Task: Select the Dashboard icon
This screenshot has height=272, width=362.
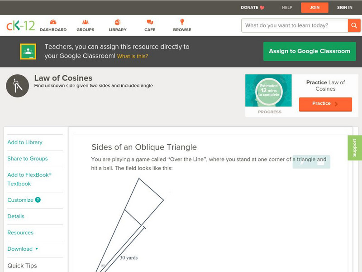Action: (54, 21)
